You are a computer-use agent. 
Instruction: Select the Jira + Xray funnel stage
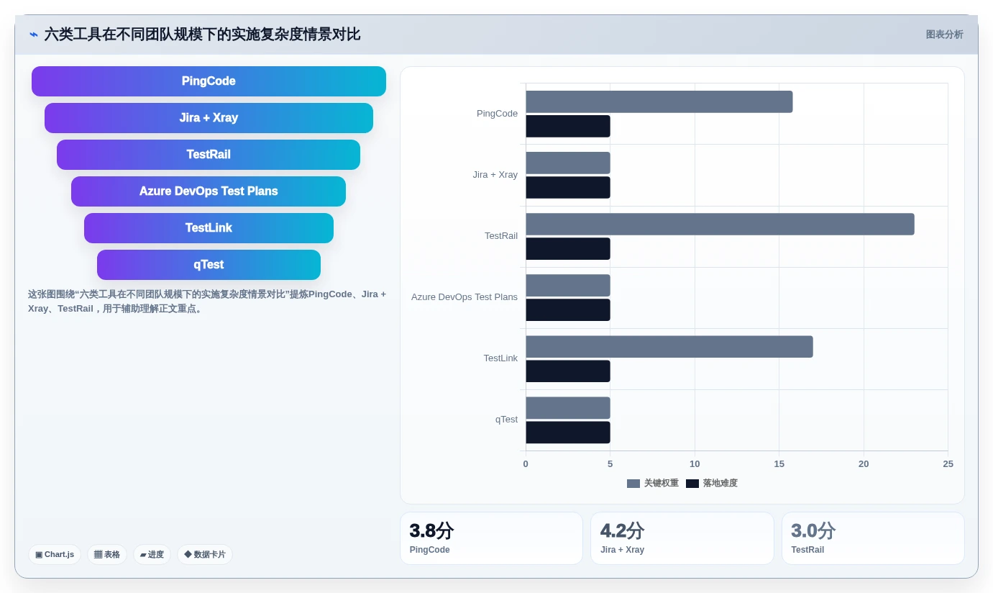[x=209, y=118]
